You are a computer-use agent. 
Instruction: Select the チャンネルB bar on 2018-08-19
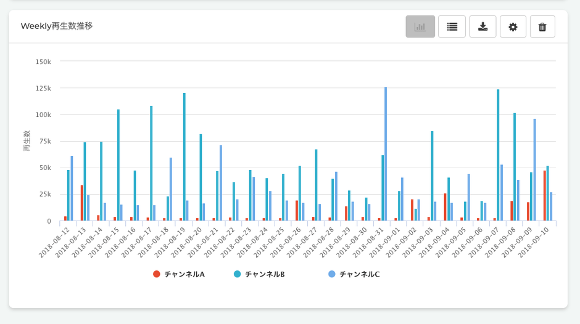point(184,157)
